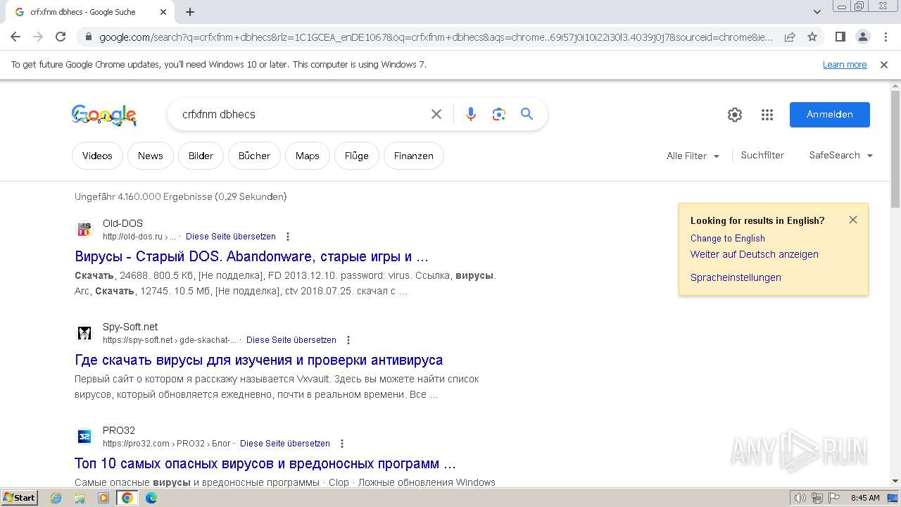Launch Internet Explorer from taskbar
Viewport: 901px width, 507px height.
(56, 498)
